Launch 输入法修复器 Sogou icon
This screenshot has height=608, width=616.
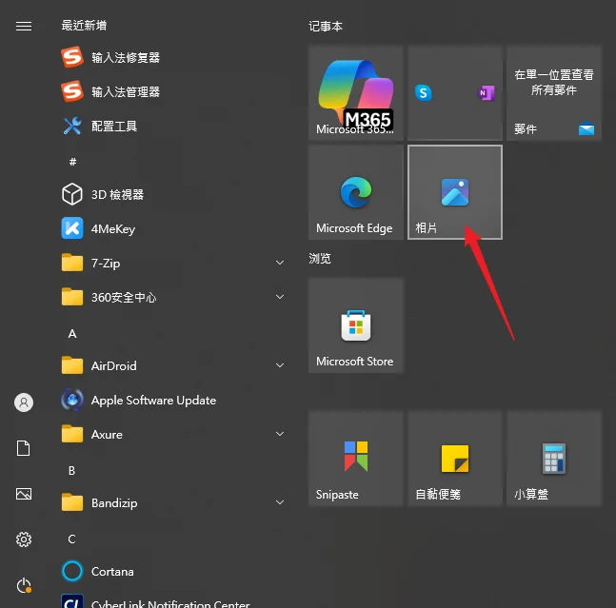[72, 57]
